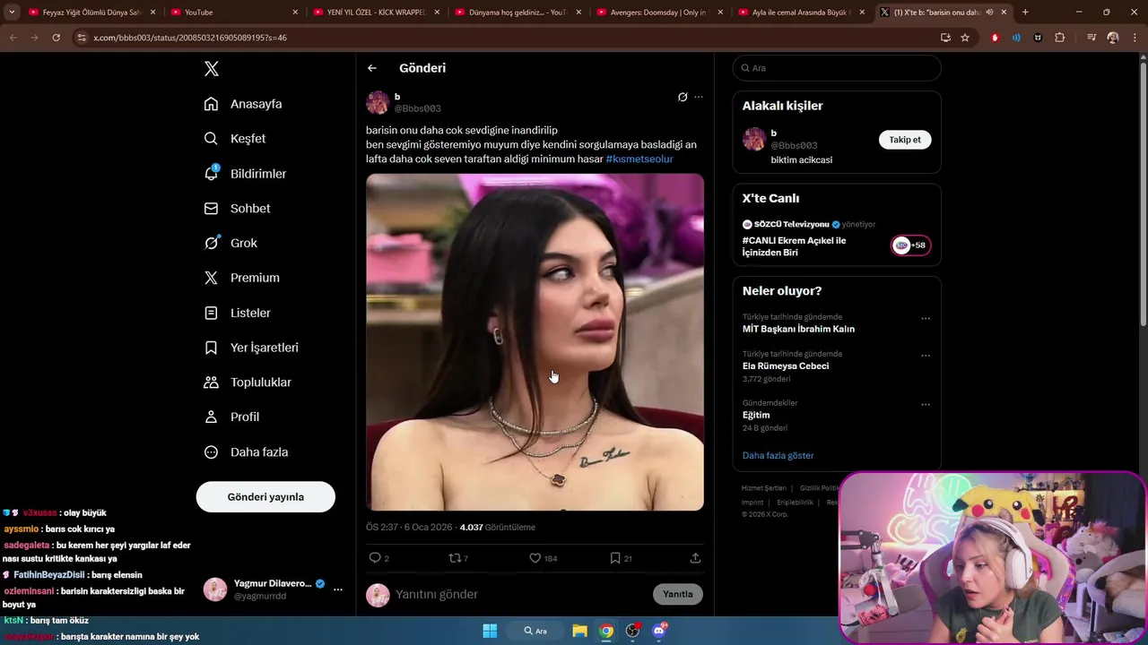This screenshot has height=645, width=1148.
Task: Mute the X tab using its speaker icon
Action: click(989, 13)
